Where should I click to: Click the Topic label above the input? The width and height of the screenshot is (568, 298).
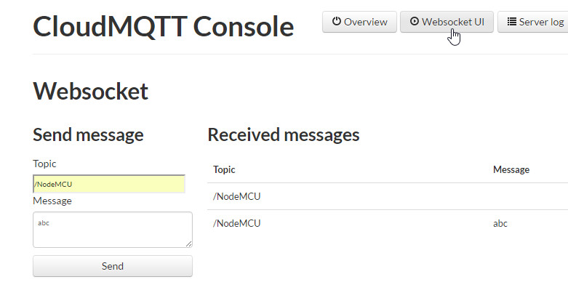(x=44, y=164)
